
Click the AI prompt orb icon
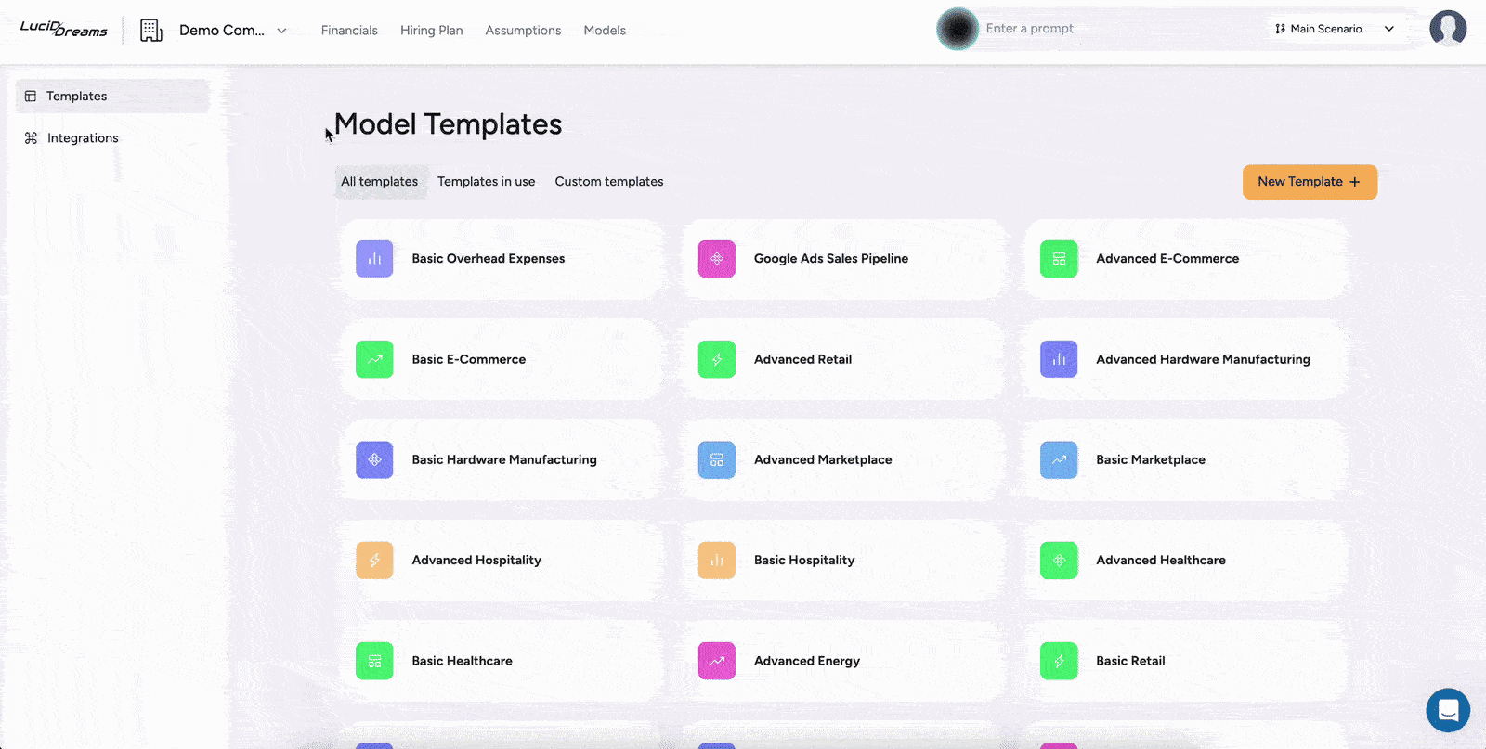click(x=958, y=29)
